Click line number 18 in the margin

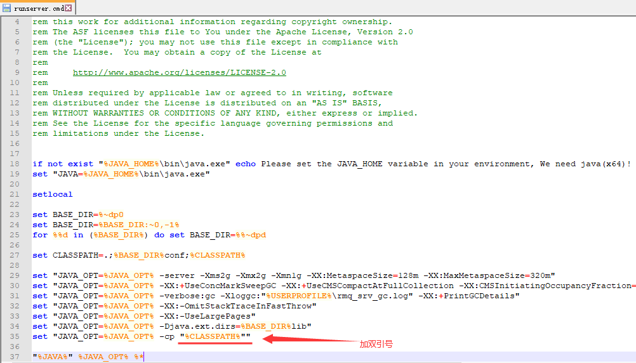17,164
